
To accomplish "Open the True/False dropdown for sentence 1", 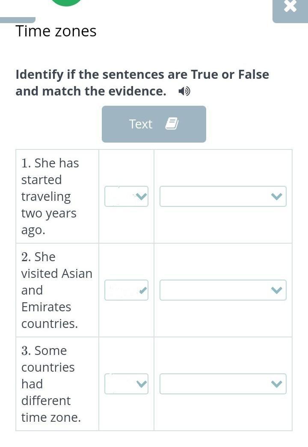I will pyautogui.click(x=126, y=197).
